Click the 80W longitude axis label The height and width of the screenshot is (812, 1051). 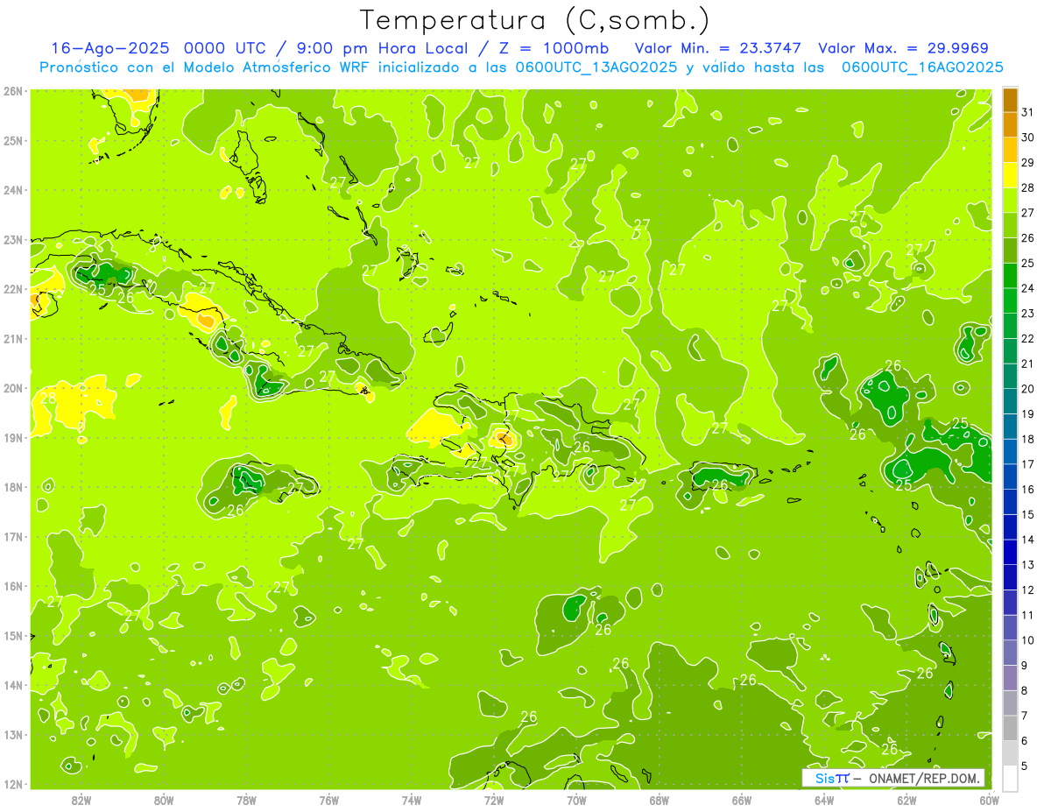(x=163, y=800)
